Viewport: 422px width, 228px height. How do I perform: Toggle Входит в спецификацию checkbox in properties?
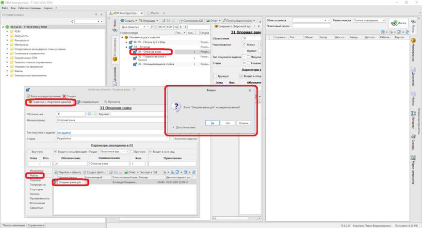pyautogui.click(x=55, y=152)
